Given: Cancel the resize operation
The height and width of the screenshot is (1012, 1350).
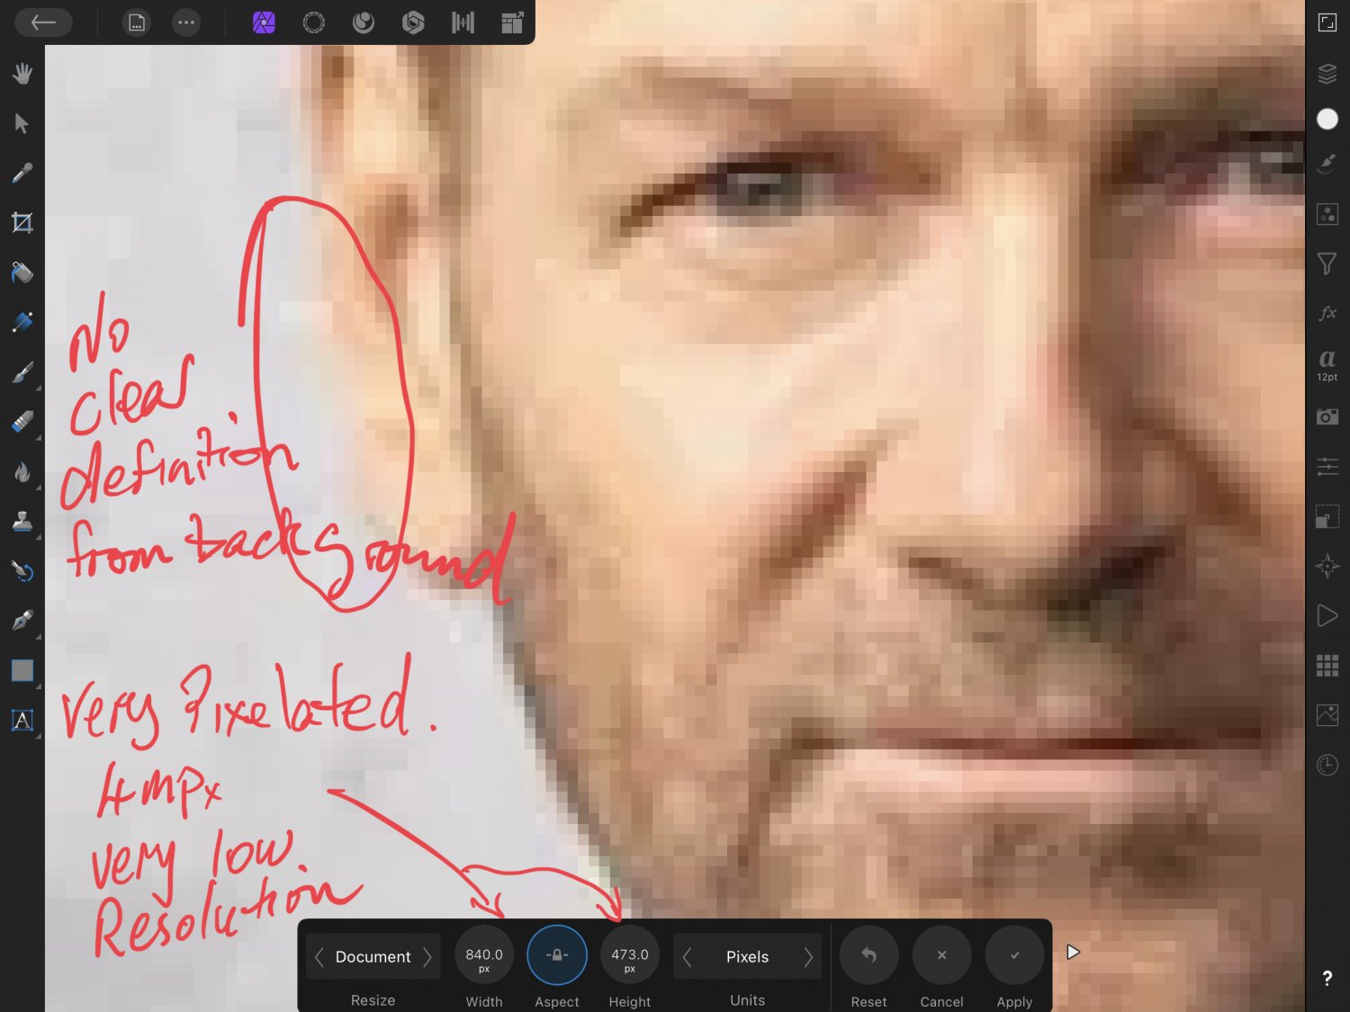Looking at the screenshot, I should click(941, 955).
